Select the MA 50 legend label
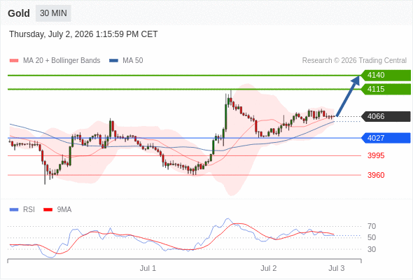This screenshot has height=280, width=413. [133, 61]
